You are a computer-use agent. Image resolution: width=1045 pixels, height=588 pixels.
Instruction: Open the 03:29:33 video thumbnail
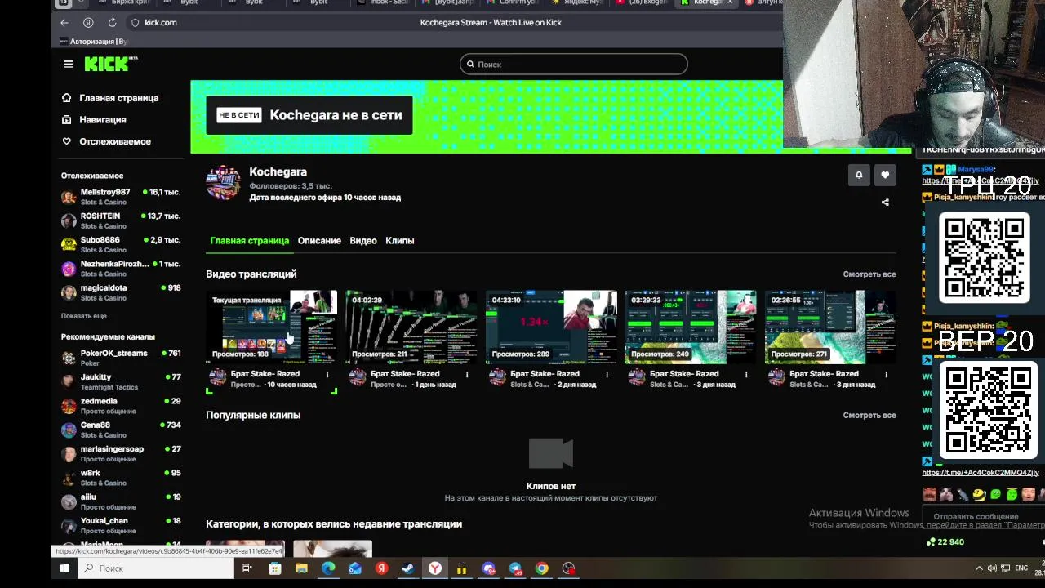(691, 327)
